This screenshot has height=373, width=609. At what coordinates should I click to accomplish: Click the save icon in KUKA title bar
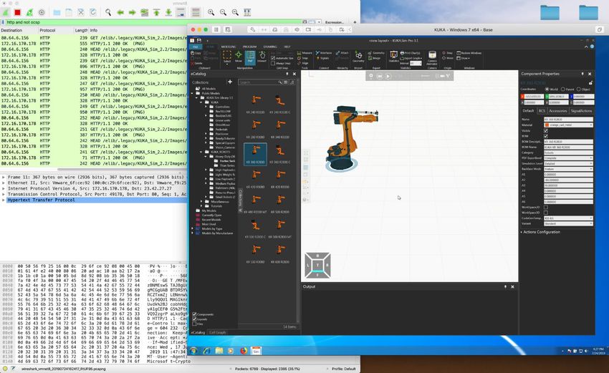pos(199,40)
